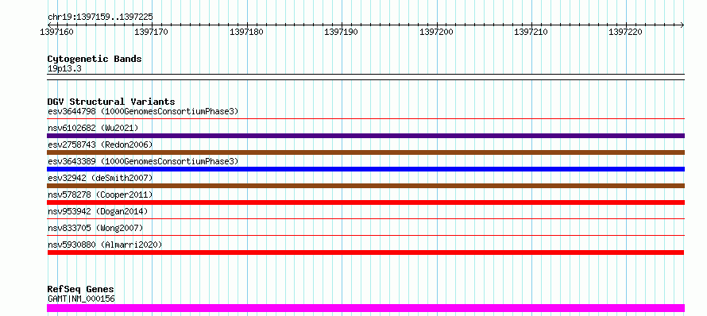
Task: Click the blue esv3643389 variant bar
Action: pyautogui.click(x=365, y=169)
